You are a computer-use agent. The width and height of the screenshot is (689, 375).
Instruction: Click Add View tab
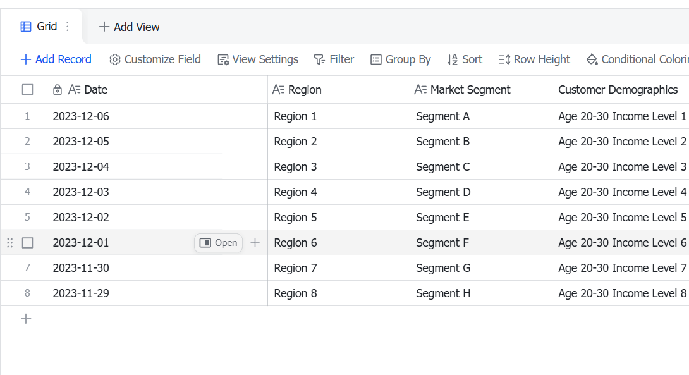click(129, 27)
